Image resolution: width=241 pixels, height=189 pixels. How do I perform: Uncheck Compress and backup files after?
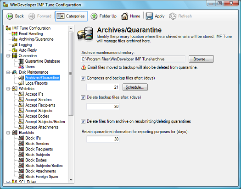coord(83,78)
